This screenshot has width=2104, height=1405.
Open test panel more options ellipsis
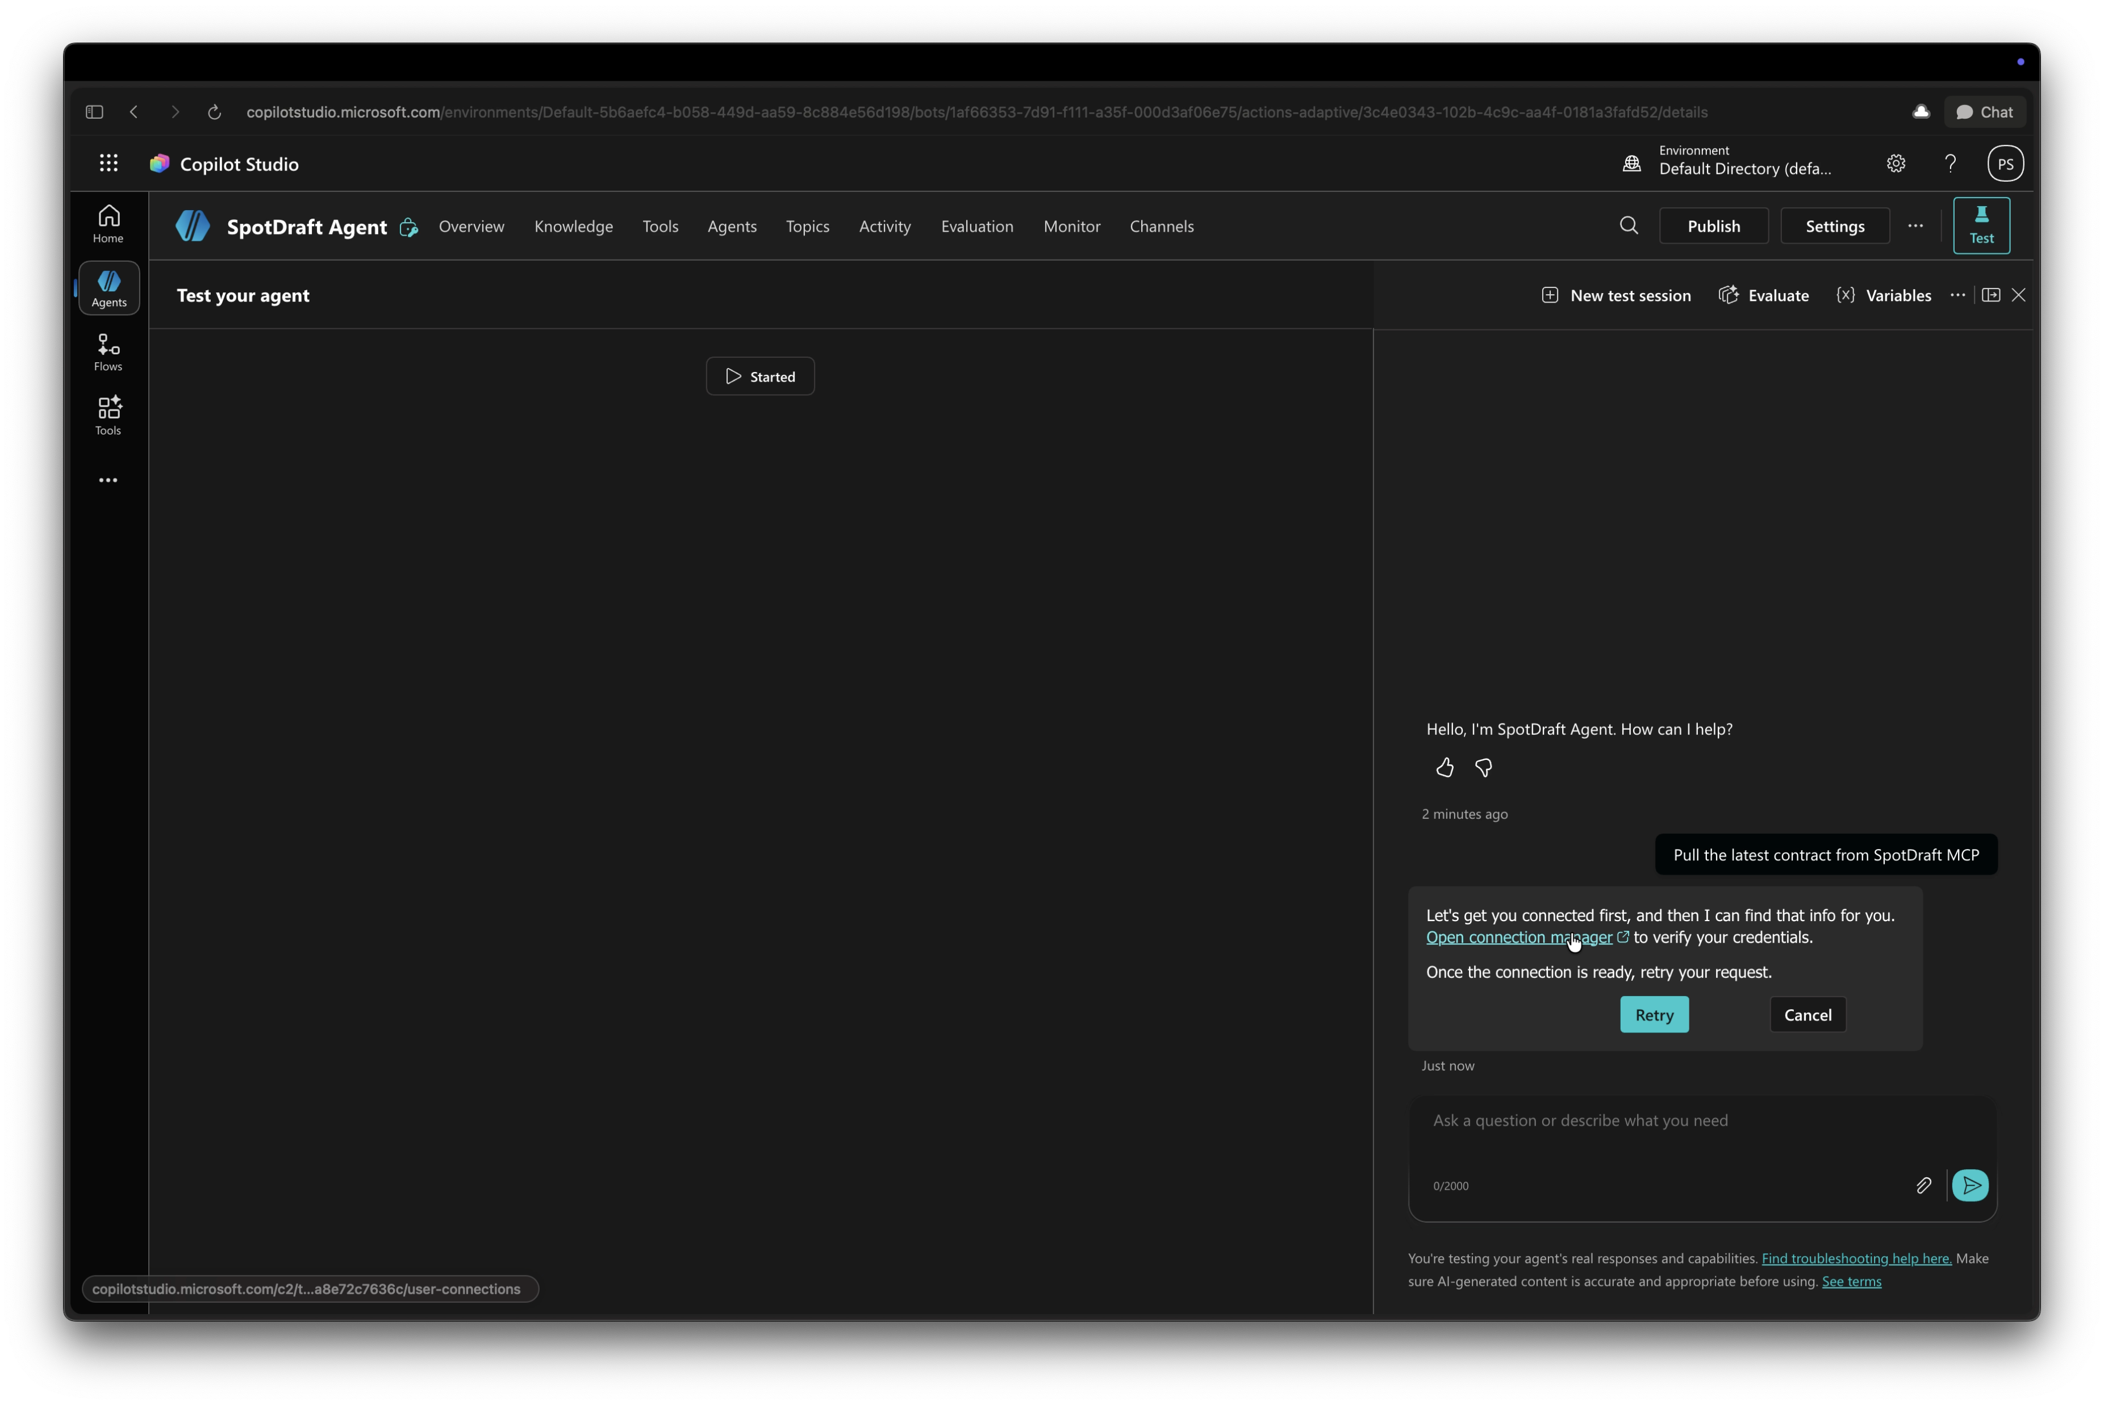pyautogui.click(x=1957, y=295)
